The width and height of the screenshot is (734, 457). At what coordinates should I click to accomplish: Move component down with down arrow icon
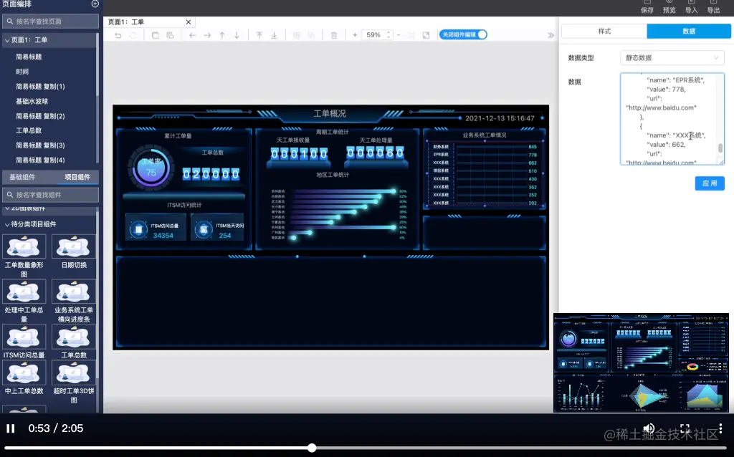pos(237,35)
